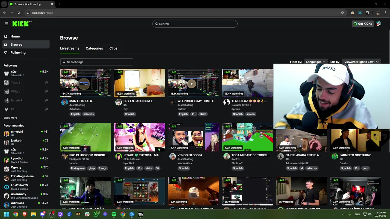Open the Call of Duty taskbar icon
Screen dimensions: 390x219
coord(141,214)
